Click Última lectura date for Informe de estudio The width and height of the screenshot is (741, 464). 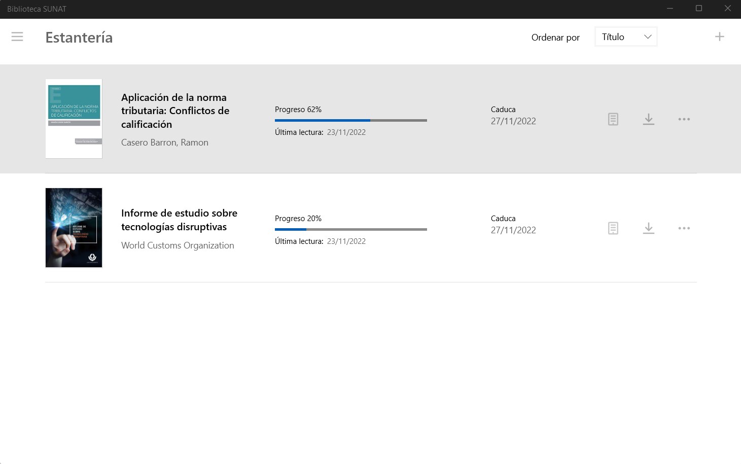346,241
